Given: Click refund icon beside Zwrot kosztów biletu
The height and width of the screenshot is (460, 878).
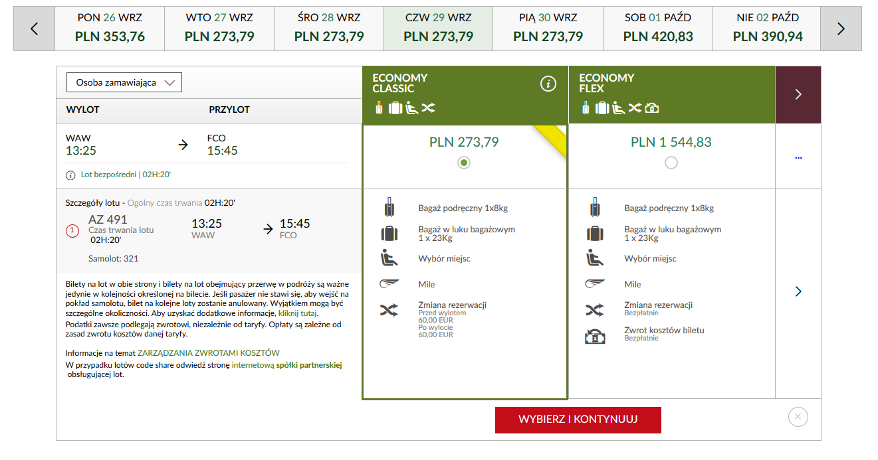Looking at the screenshot, I should coord(595,337).
